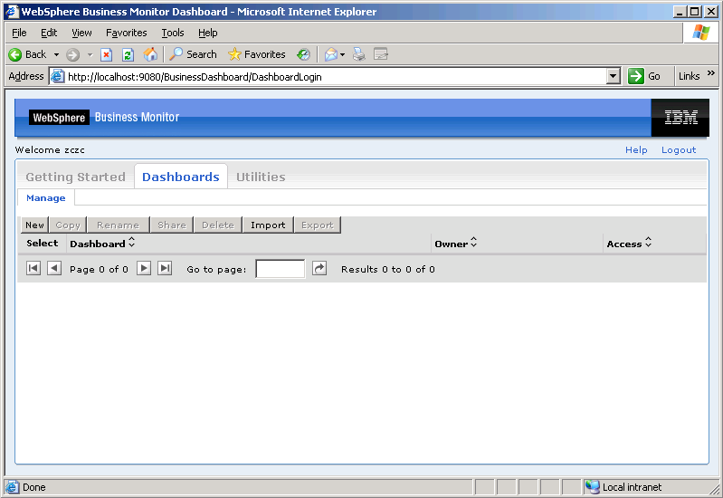
Task: Refresh the page with the green arrows icon
Action: pos(128,54)
